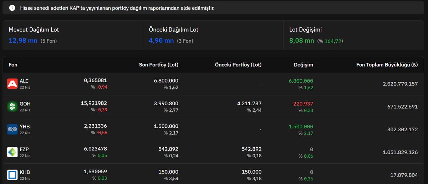Open the ALC fund logo
The width and height of the screenshot is (428, 184).
pyautogui.click(x=12, y=84)
